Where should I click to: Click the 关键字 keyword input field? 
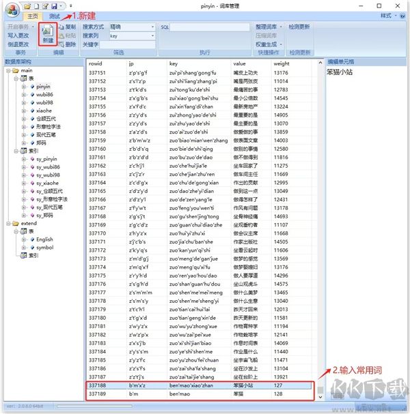(127, 44)
